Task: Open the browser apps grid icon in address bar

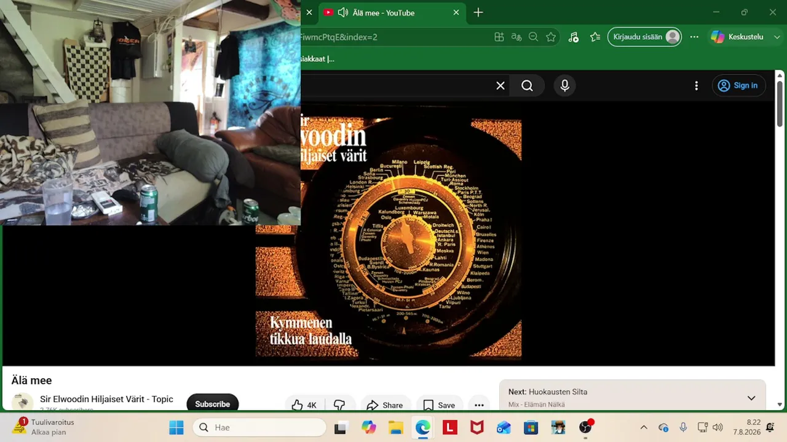Action: pos(499,37)
